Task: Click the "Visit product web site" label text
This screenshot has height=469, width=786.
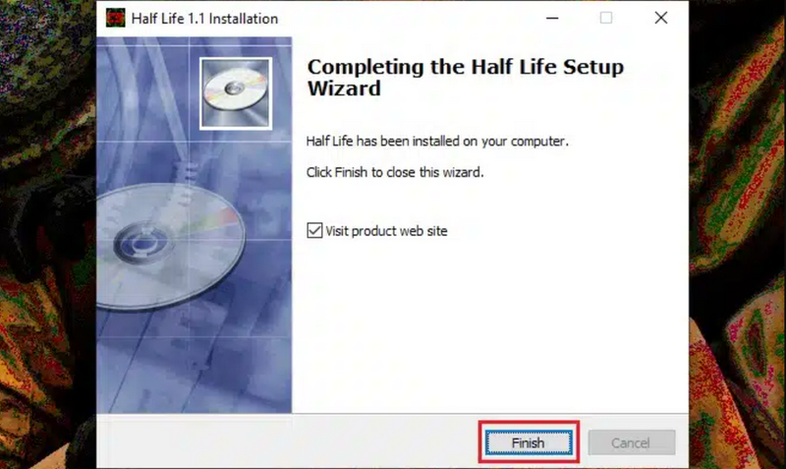Action: [x=386, y=231]
